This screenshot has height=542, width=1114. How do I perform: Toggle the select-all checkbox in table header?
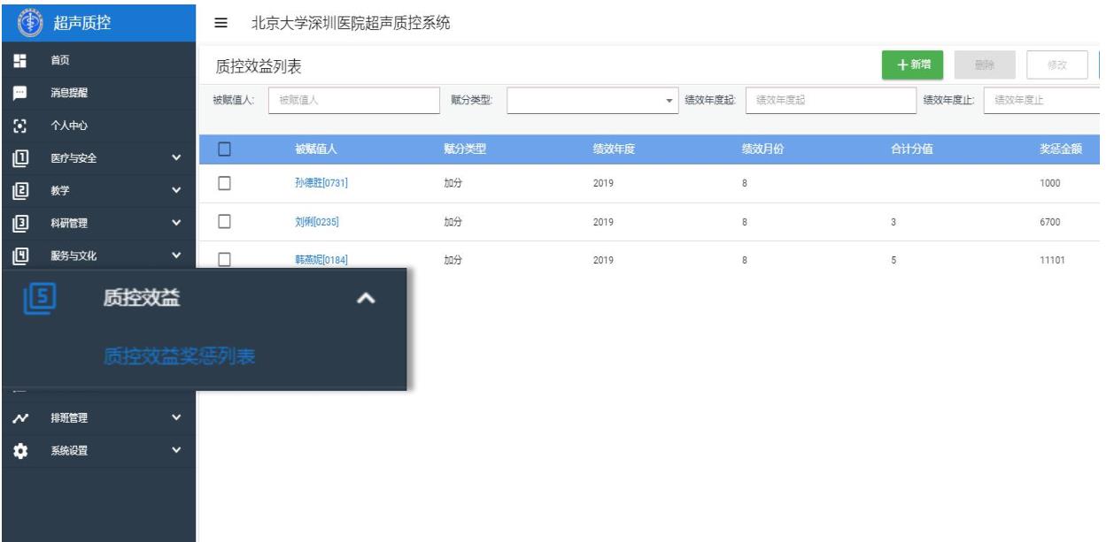pyautogui.click(x=224, y=149)
